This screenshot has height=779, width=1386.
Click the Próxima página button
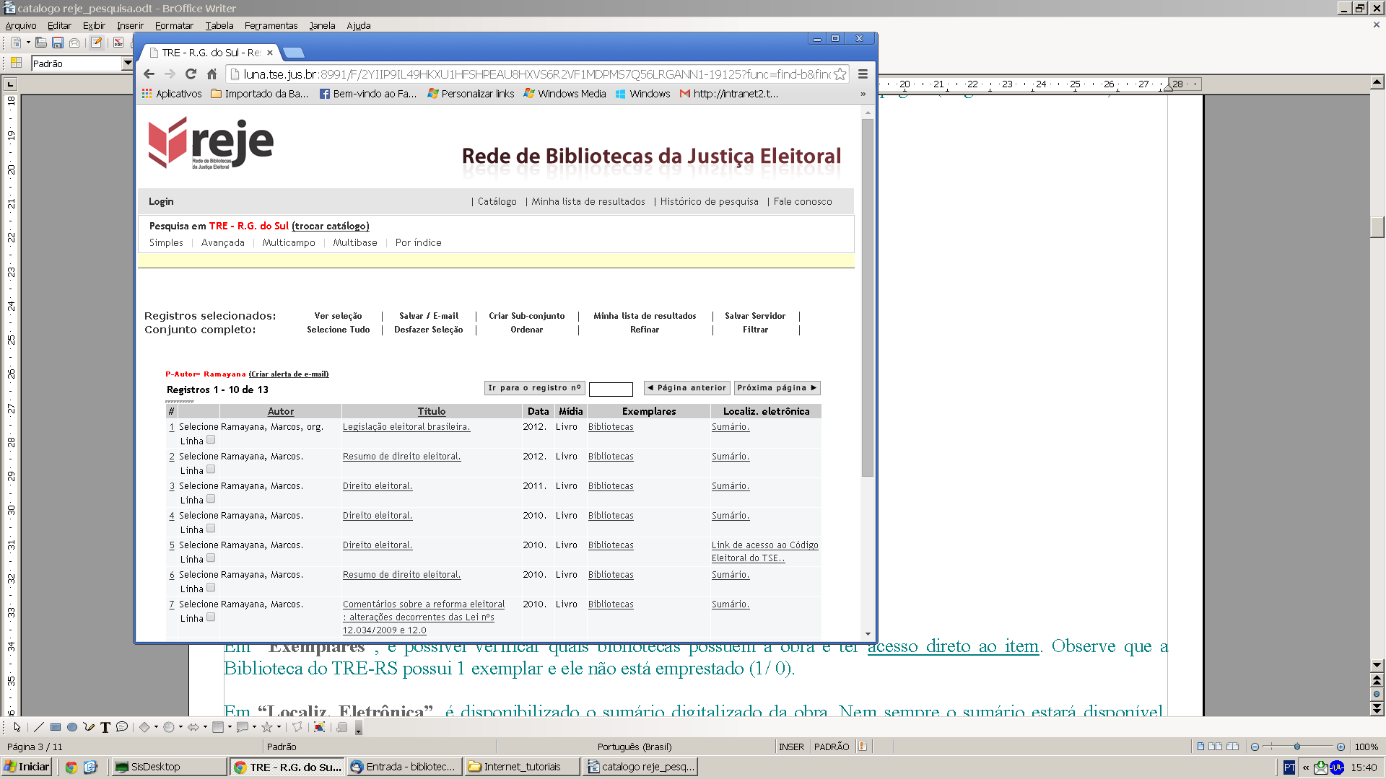tap(777, 388)
